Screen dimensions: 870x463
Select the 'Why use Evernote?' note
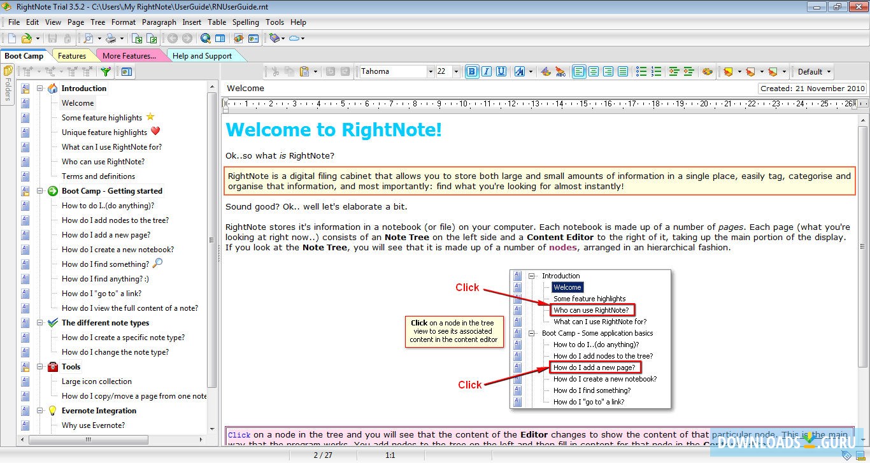(93, 425)
